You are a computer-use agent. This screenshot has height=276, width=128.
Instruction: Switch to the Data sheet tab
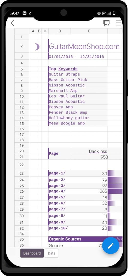click(52, 253)
